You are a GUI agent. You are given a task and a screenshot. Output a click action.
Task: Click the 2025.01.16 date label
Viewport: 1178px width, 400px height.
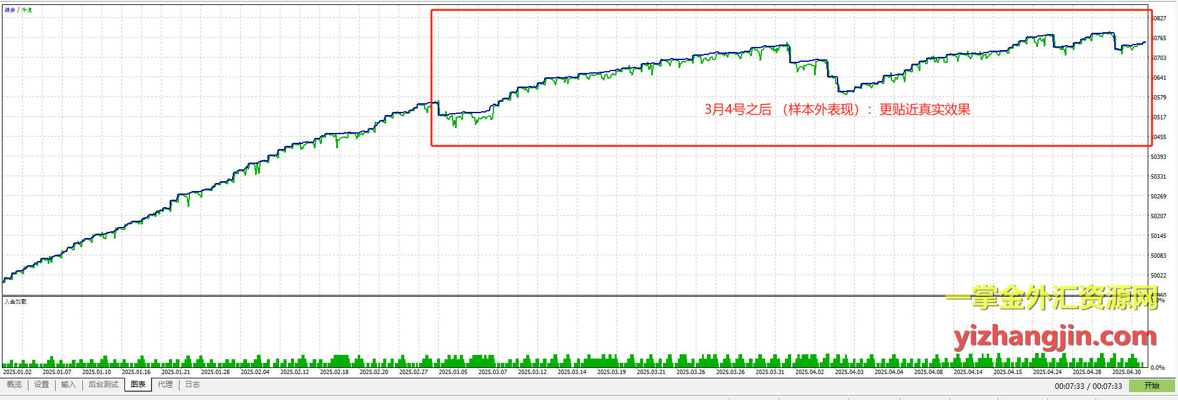[x=136, y=372]
